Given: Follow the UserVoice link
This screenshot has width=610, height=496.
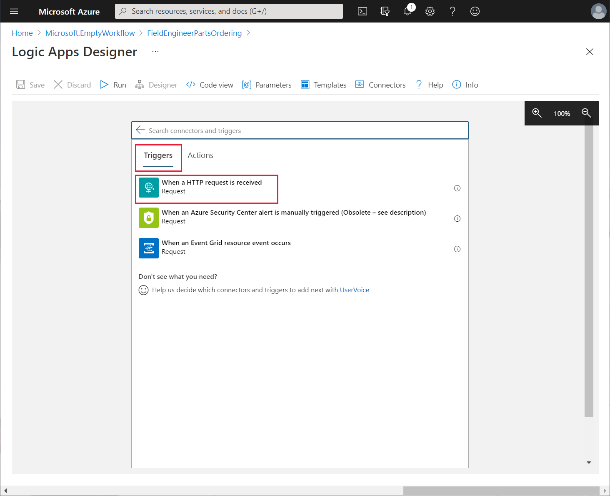Looking at the screenshot, I should [x=354, y=290].
